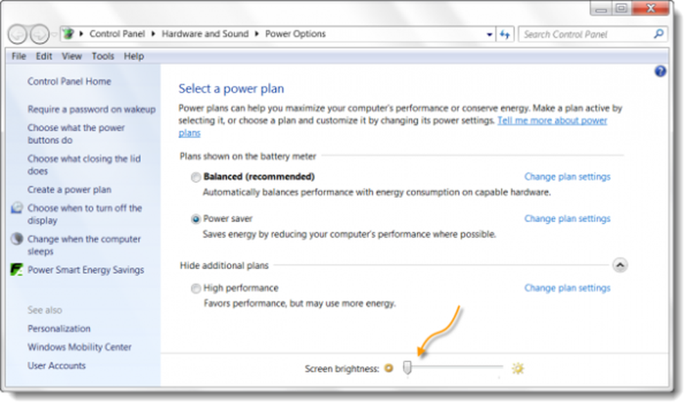Open User Accounts link

point(57,366)
